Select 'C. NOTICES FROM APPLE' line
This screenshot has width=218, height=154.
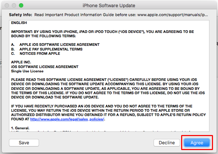(35, 54)
